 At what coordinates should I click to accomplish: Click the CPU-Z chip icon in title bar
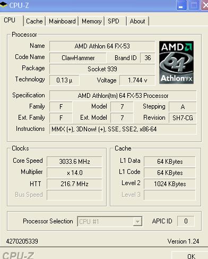click(x=4, y=5)
